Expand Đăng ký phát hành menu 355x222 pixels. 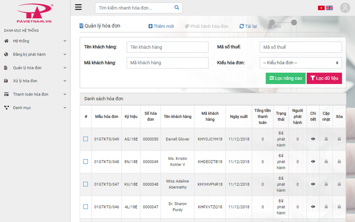[x=35, y=54]
